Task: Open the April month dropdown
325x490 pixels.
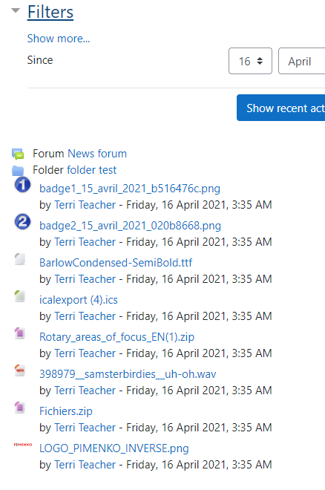Action: [301, 61]
